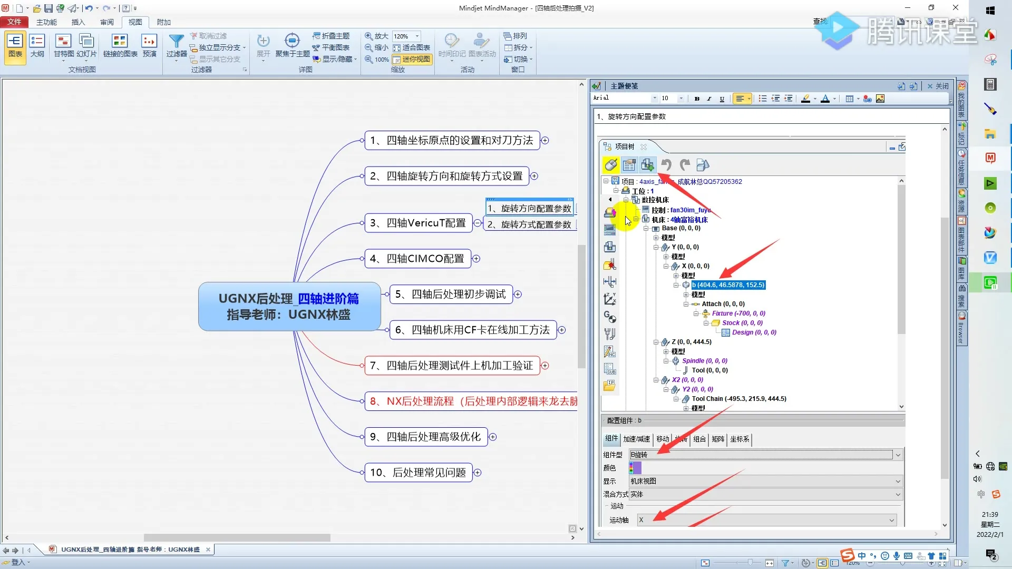Open the Gantt chart (甘特图) view
Image resolution: width=1012 pixels, height=569 pixels.
tap(63, 41)
